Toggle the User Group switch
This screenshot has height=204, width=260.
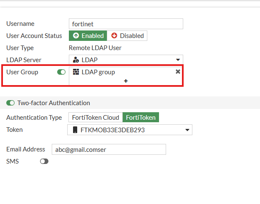tap(61, 72)
